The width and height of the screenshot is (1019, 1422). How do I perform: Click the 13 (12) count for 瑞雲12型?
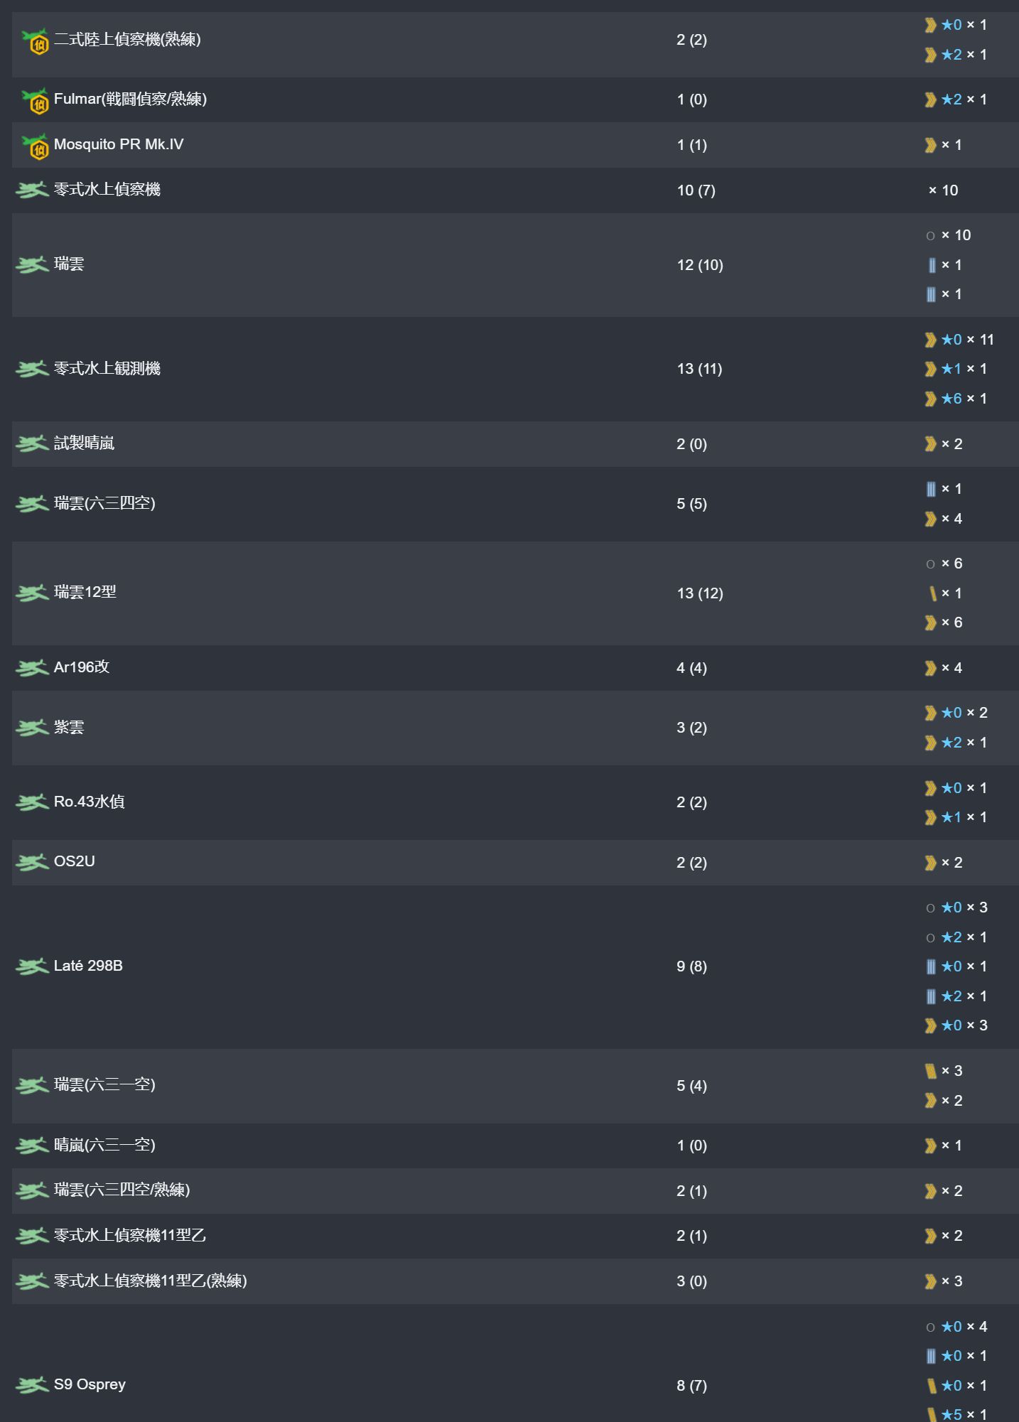pos(699,593)
